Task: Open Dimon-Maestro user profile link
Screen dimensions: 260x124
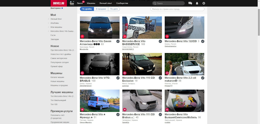Action: pyautogui.click(x=86, y=122)
